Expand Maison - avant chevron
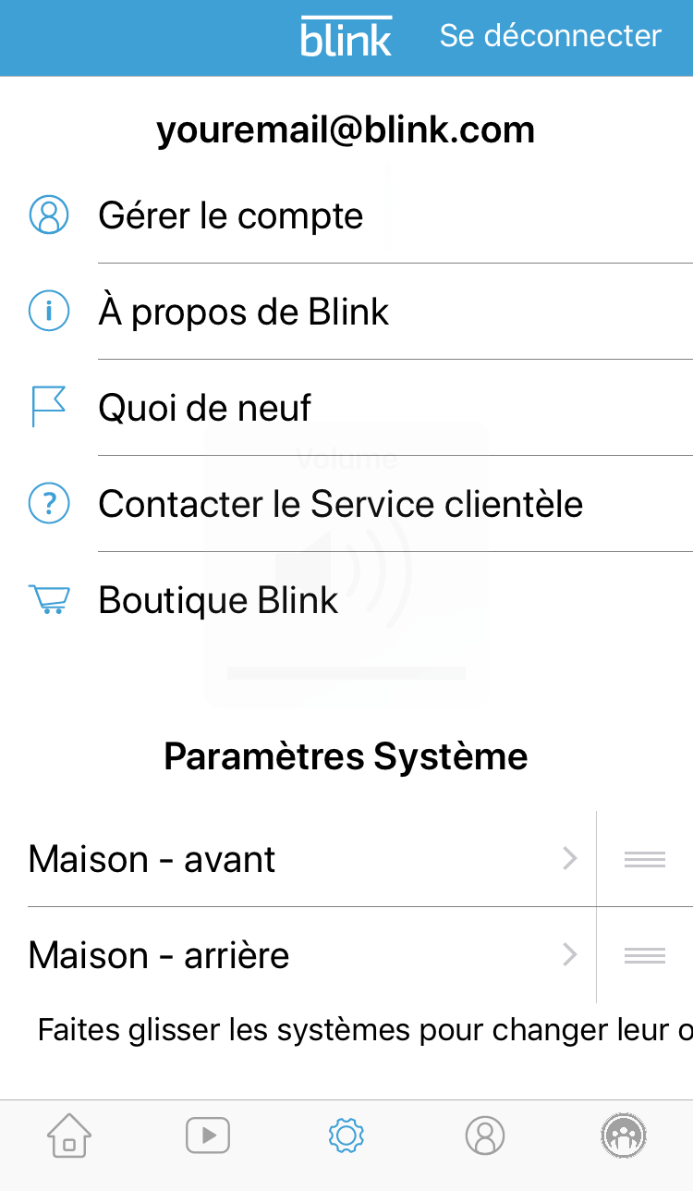The height and width of the screenshot is (1191, 693). tap(570, 859)
